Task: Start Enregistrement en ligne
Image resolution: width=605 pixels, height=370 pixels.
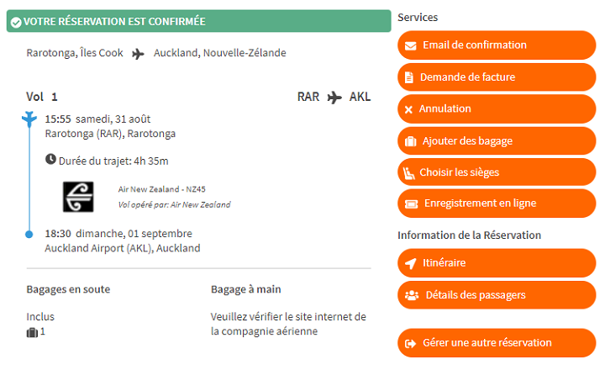Action: tap(496, 203)
